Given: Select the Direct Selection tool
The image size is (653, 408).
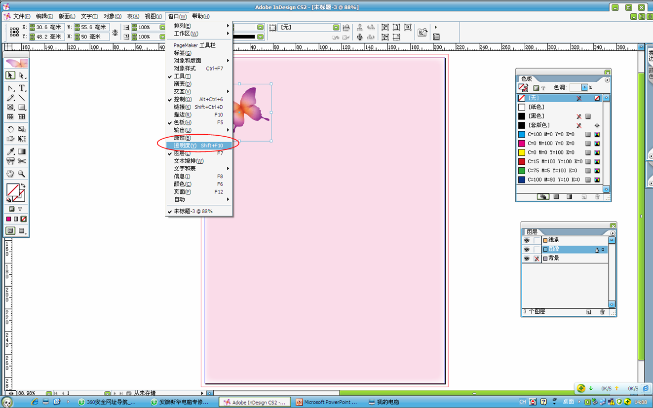Looking at the screenshot, I should click(22, 75).
